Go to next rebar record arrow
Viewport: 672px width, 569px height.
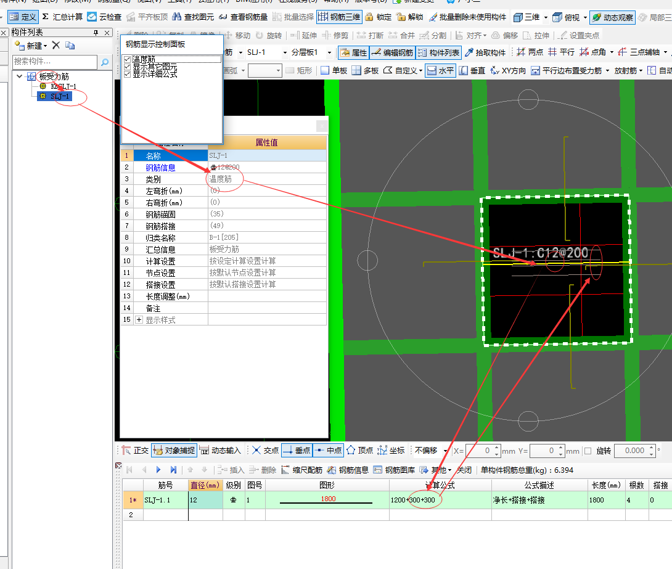(158, 470)
